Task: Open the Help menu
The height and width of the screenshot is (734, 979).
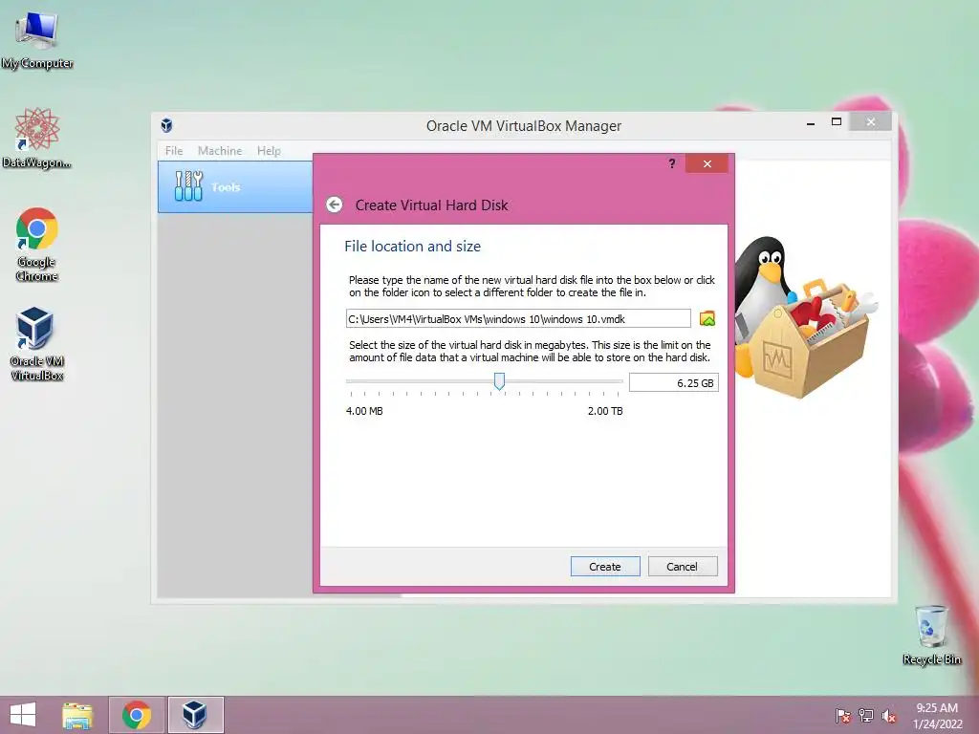Action: [269, 150]
